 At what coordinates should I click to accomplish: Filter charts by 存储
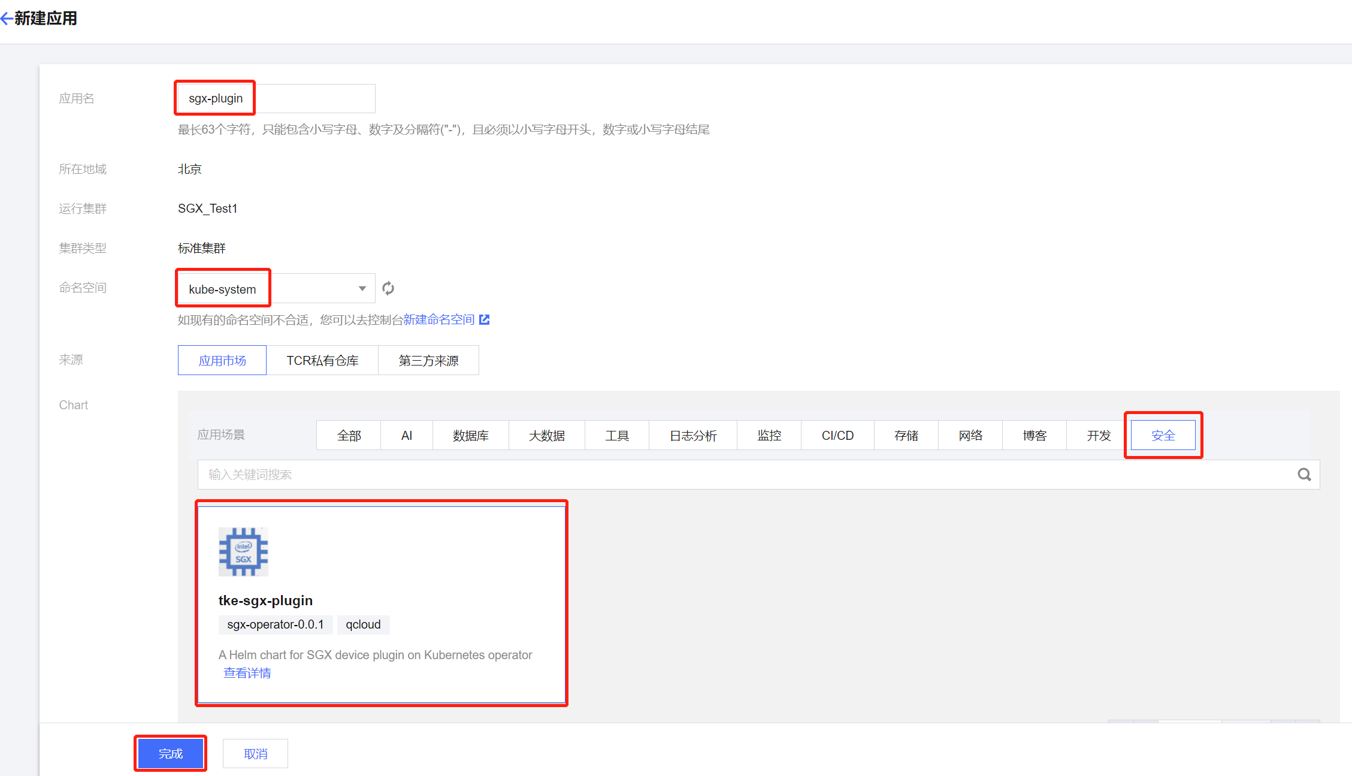pos(906,436)
